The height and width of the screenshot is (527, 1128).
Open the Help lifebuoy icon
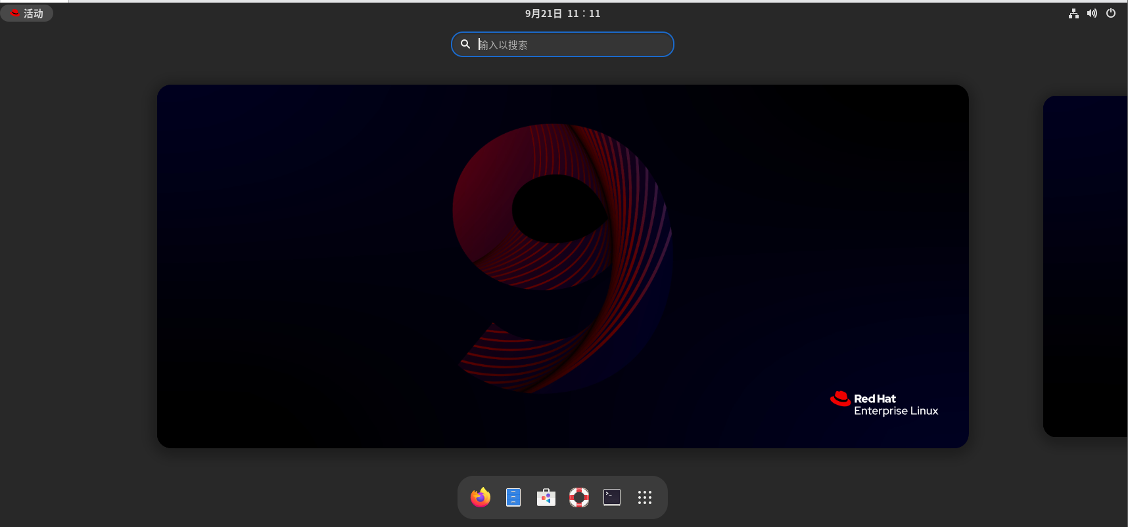(x=579, y=497)
